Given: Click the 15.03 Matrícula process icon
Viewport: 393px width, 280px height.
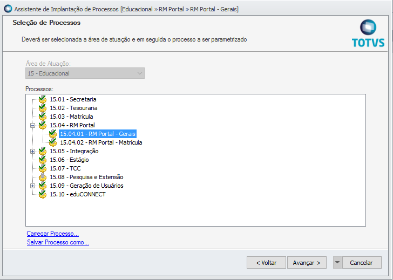Looking at the screenshot, I should [42, 117].
